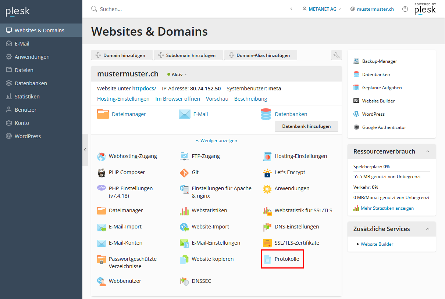The image size is (445, 299).
Task: Open the Hosting-Einstellungen link under domain
Action: [123, 99]
